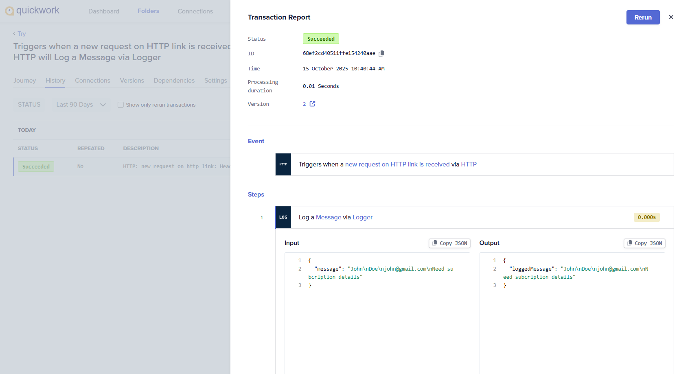Click the TODAY group header
Image resolution: width=690 pixels, height=374 pixels.
pyautogui.click(x=27, y=130)
